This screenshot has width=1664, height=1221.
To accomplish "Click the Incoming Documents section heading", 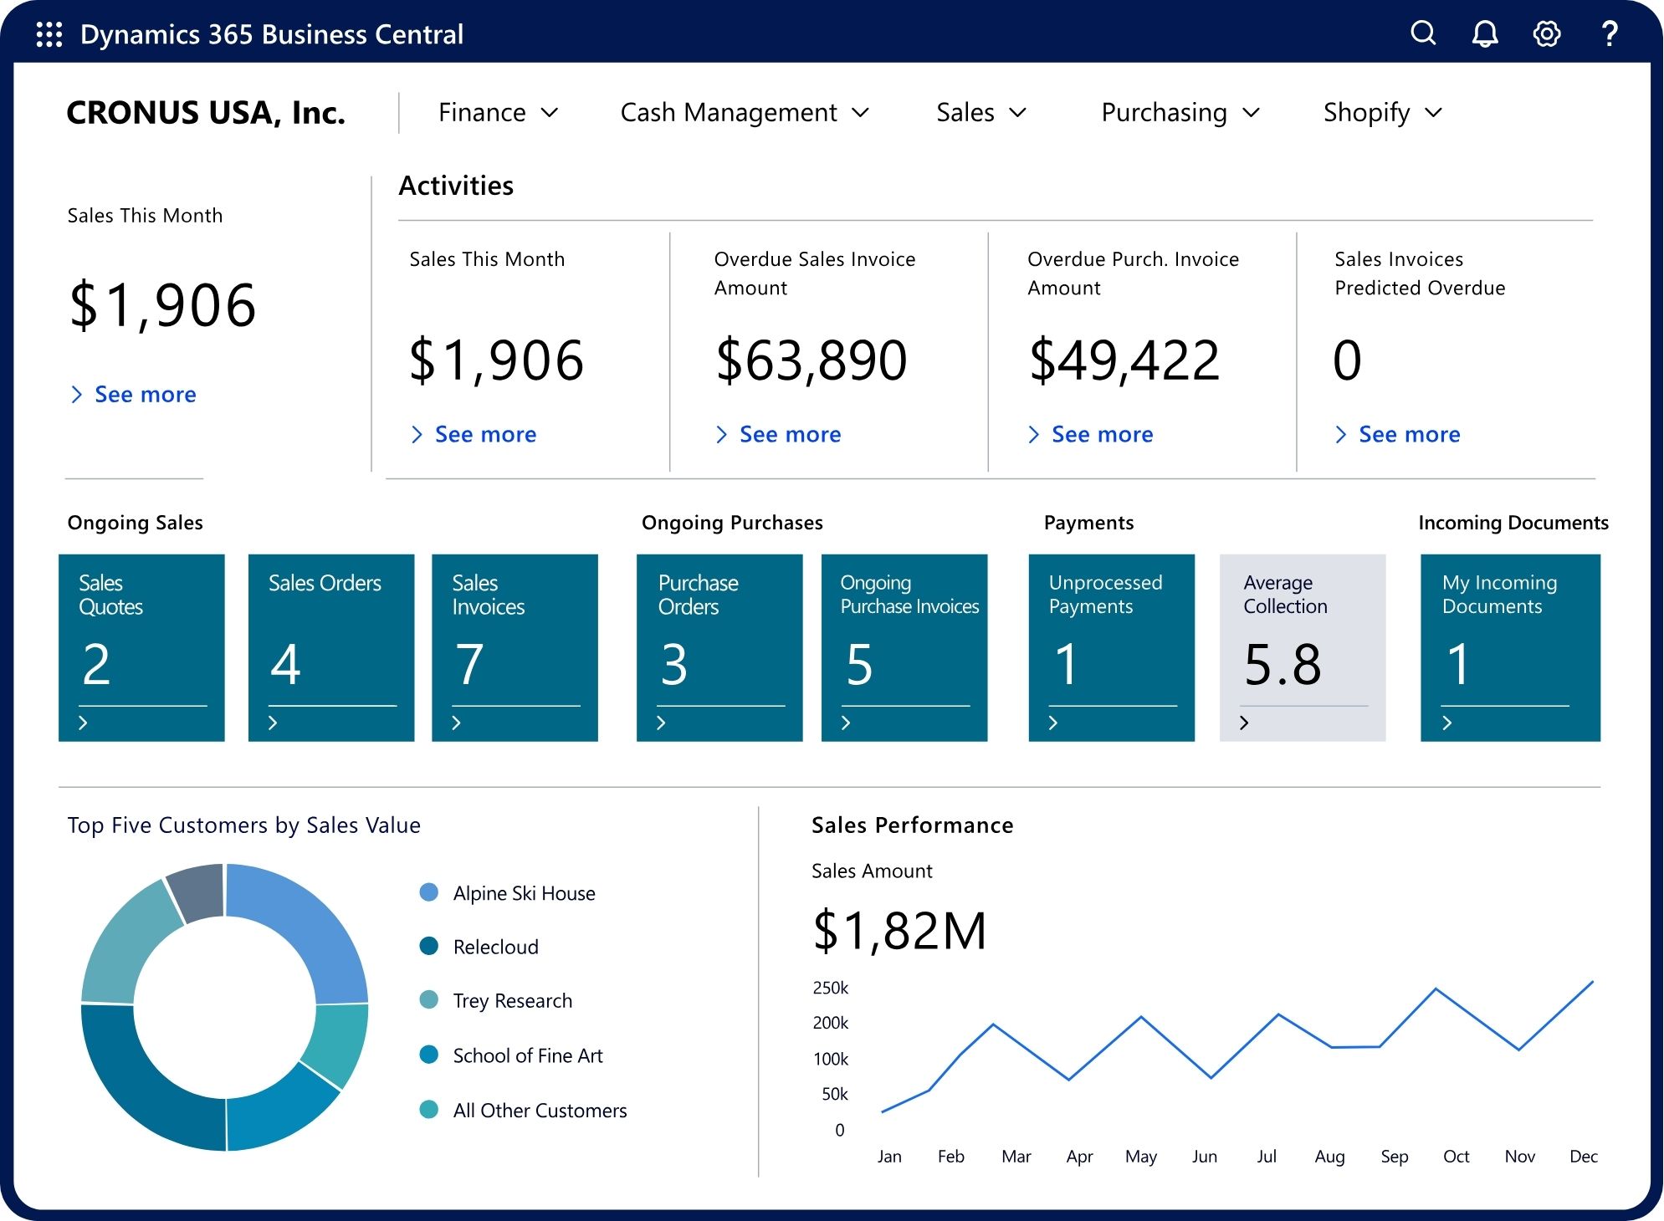I will point(1513,523).
